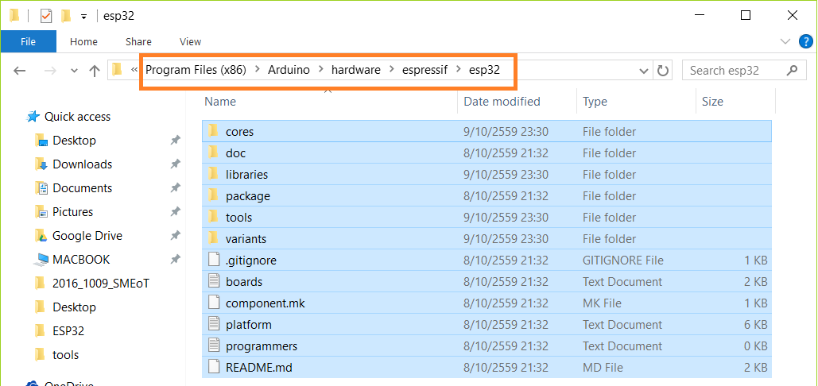
Task: Expand chevron after Program Files (x86)
Action: (x=258, y=70)
